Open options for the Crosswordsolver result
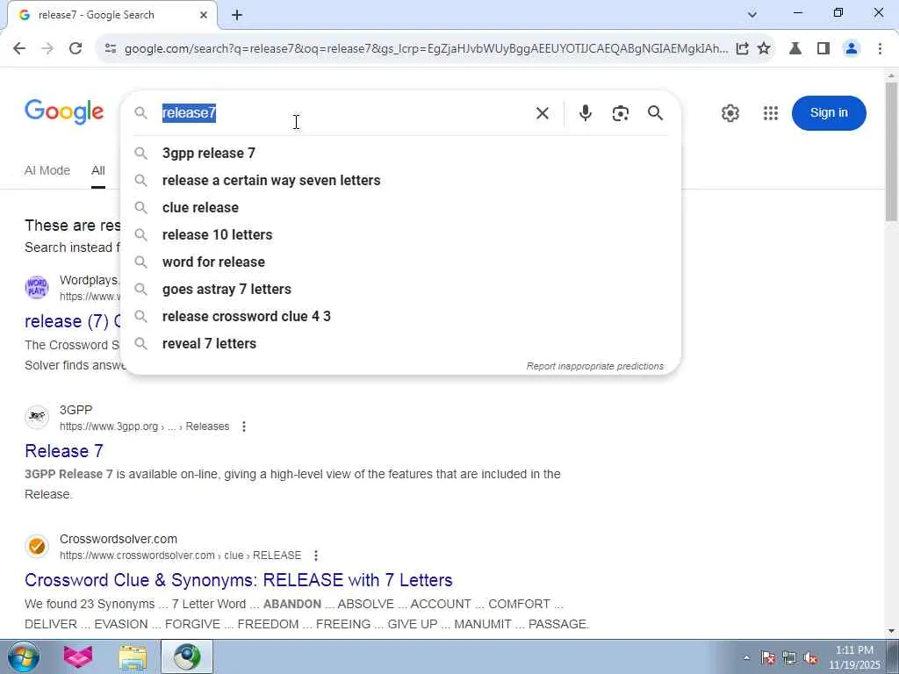899x674 pixels. pyautogui.click(x=315, y=556)
